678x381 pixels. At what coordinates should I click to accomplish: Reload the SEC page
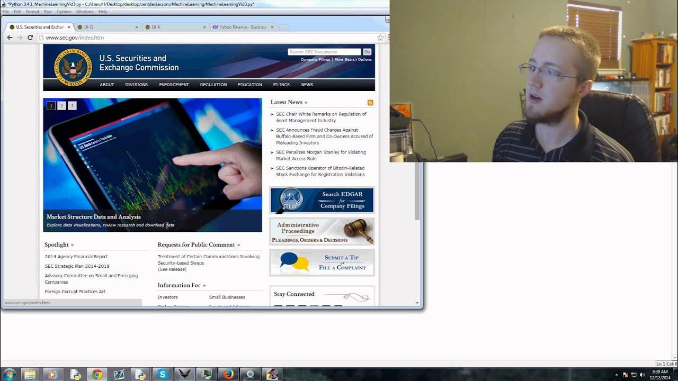pos(30,38)
